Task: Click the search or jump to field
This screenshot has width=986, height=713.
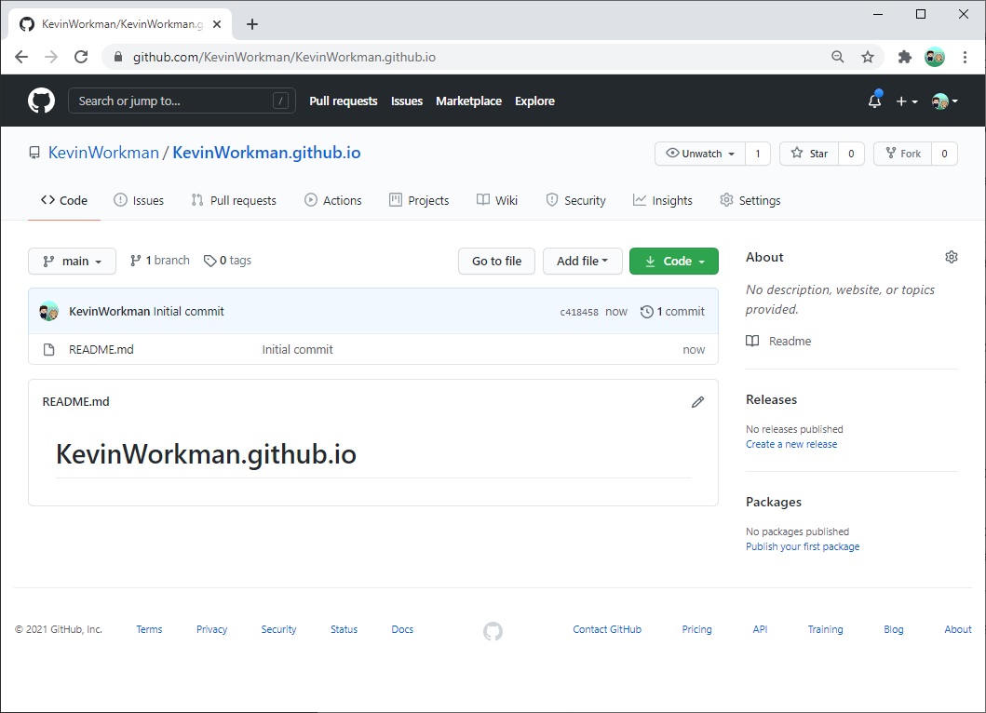Action: [182, 100]
